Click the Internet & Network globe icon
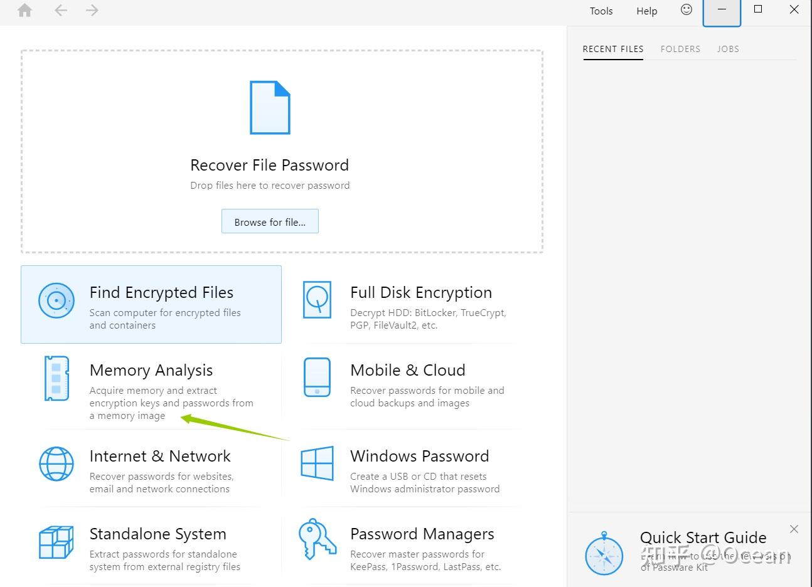Screen dimensions: 812x587 click(x=56, y=464)
